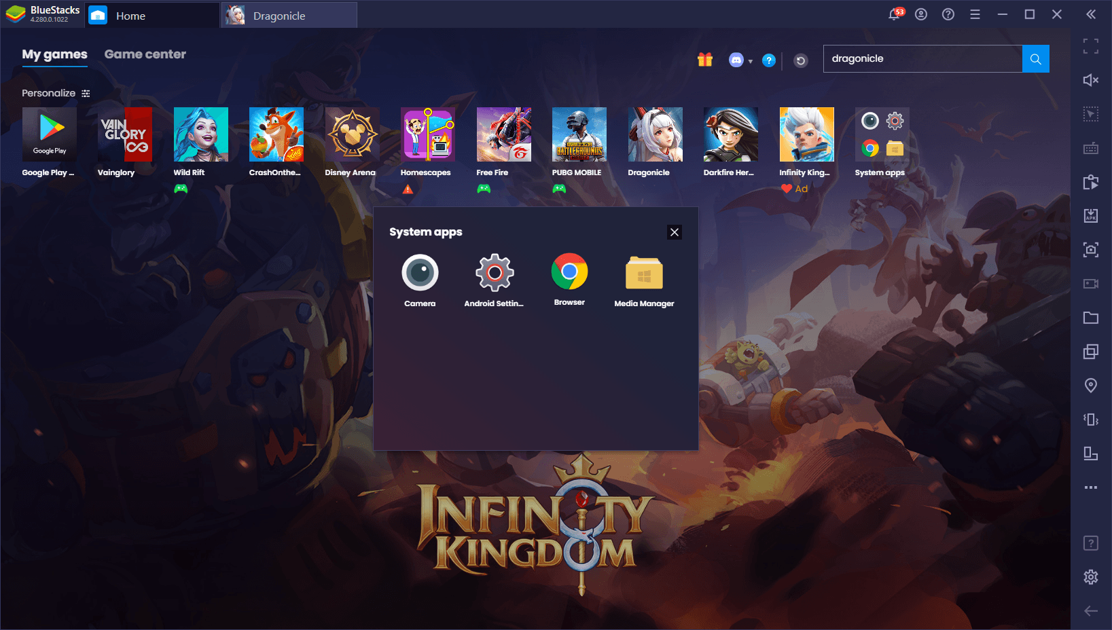
Task: Launch the Google Play Store app
Action: [50, 134]
